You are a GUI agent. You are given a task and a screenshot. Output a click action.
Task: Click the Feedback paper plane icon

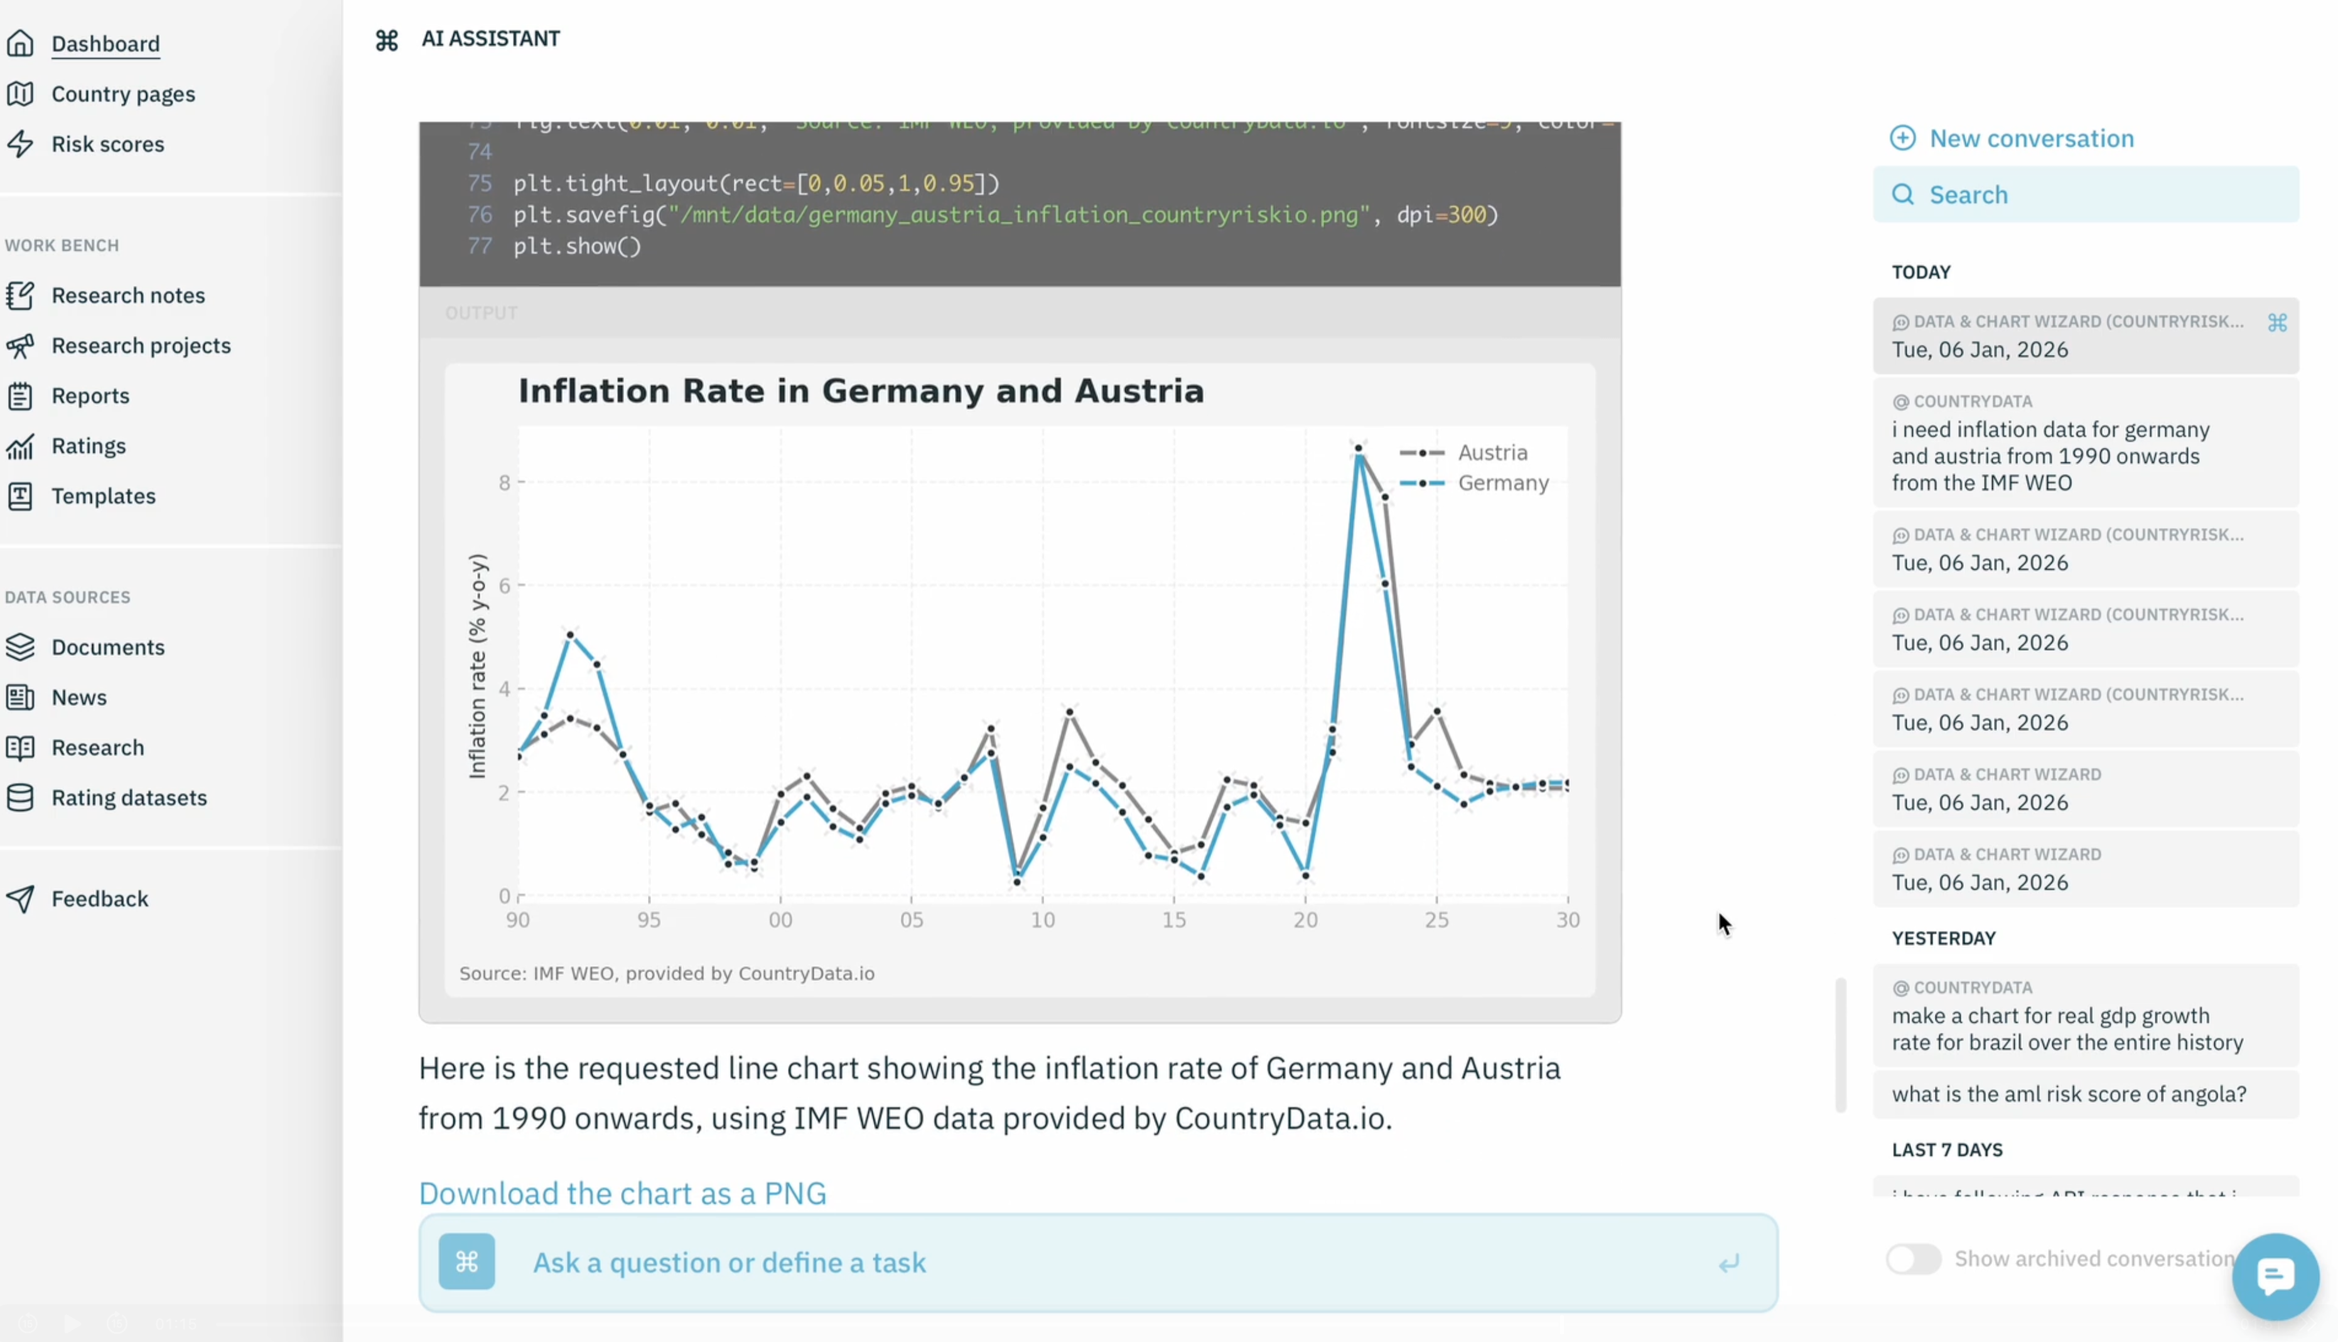click(x=20, y=899)
